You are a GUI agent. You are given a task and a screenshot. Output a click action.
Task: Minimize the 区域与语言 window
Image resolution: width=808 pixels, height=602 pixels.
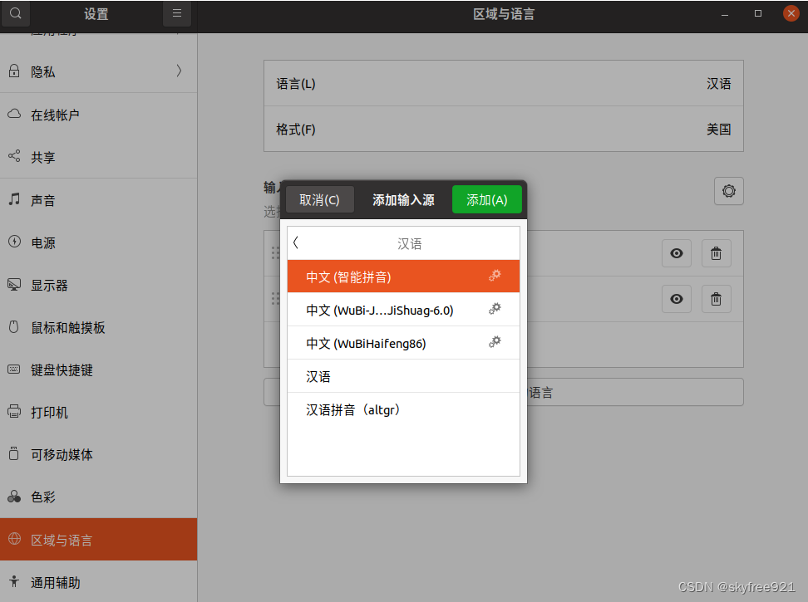pos(725,14)
